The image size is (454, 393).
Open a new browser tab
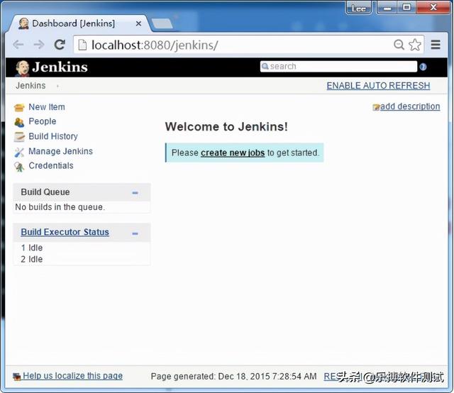click(x=162, y=23)
